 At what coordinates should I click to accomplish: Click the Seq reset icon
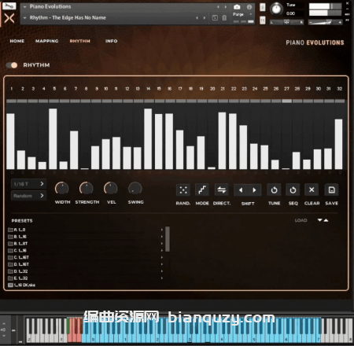click(x=293, y=190)
